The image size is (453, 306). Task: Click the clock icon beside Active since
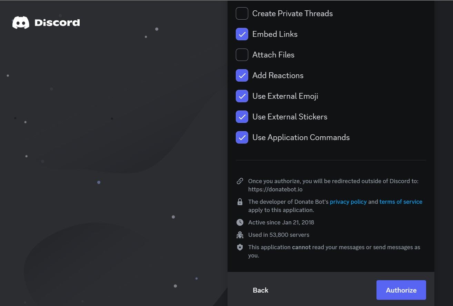240,222
